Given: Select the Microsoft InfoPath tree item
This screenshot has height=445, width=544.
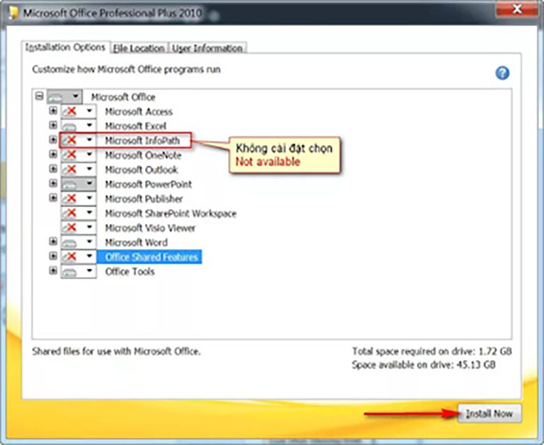Looking at the screenshot, I should (x=142, y=141).
